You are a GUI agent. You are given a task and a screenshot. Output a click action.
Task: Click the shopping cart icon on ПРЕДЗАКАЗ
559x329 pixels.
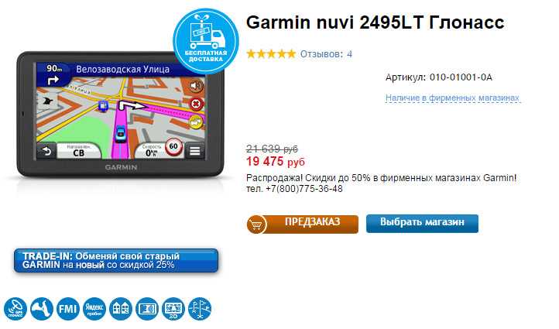coord(256,224)
